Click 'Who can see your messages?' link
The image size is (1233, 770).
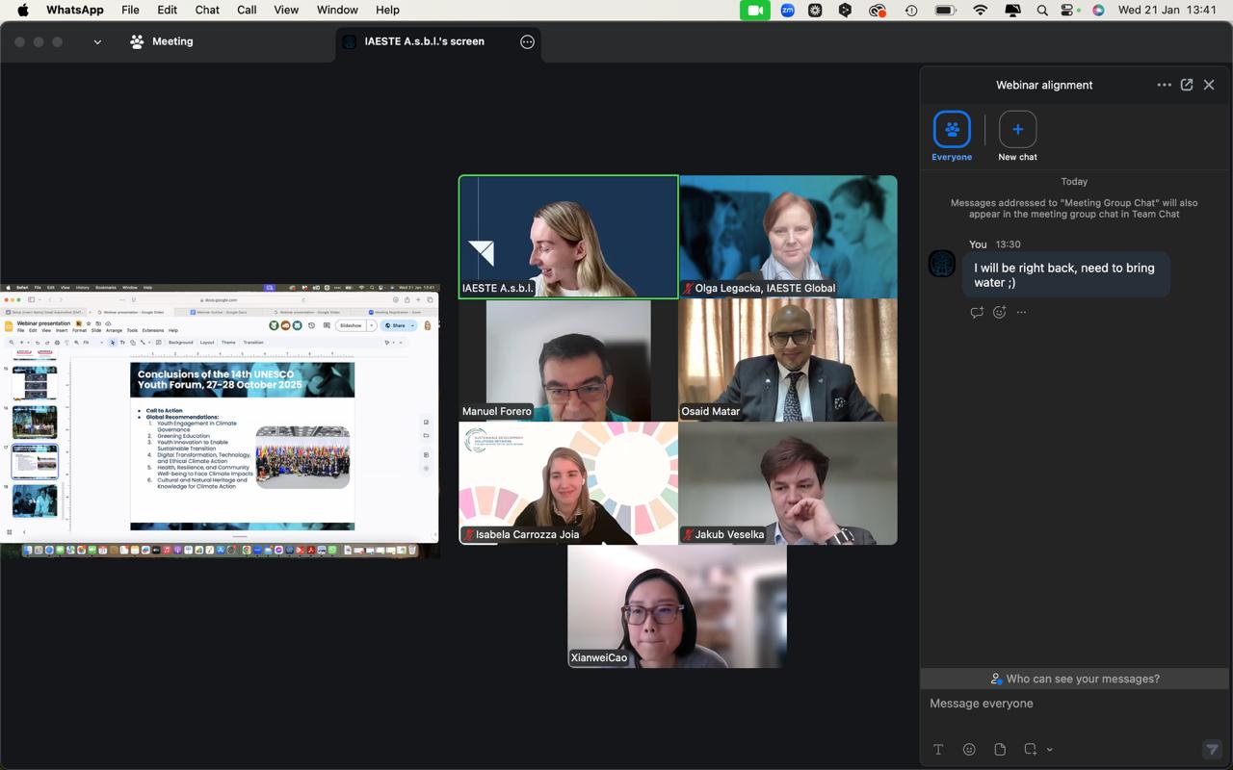point(1075,679)
